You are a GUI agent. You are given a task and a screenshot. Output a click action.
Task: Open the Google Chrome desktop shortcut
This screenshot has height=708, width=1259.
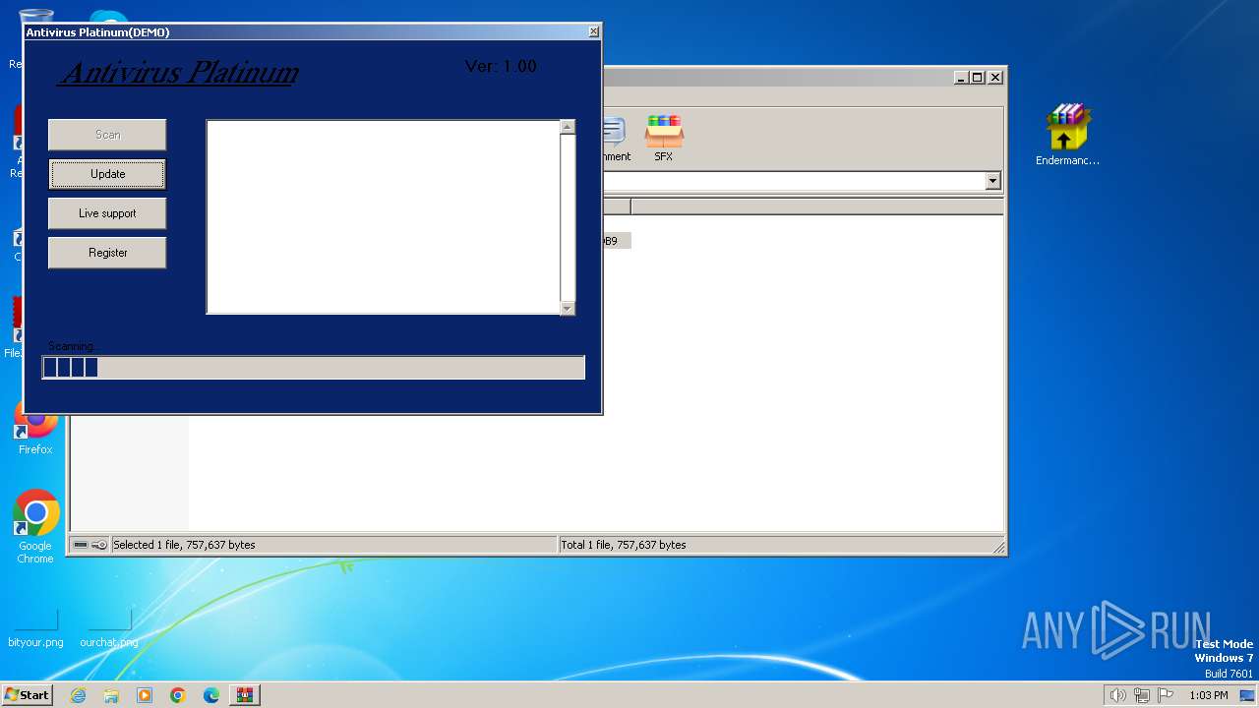tap(35, 527)
